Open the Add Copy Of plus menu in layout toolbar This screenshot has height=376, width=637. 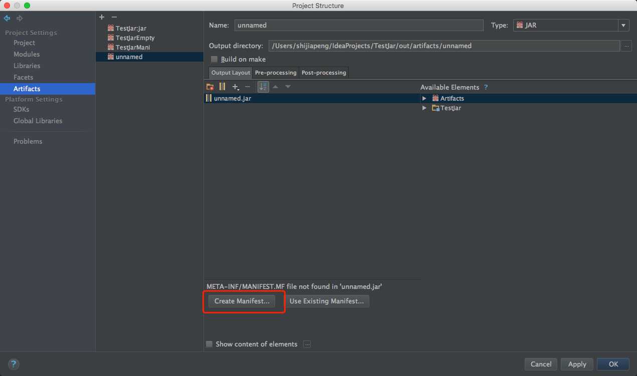[x=235, y=87]
